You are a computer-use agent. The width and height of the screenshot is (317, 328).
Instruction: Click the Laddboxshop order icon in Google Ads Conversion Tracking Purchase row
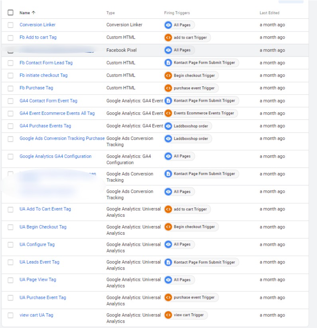pyautogui.click(x=168, y=138)
